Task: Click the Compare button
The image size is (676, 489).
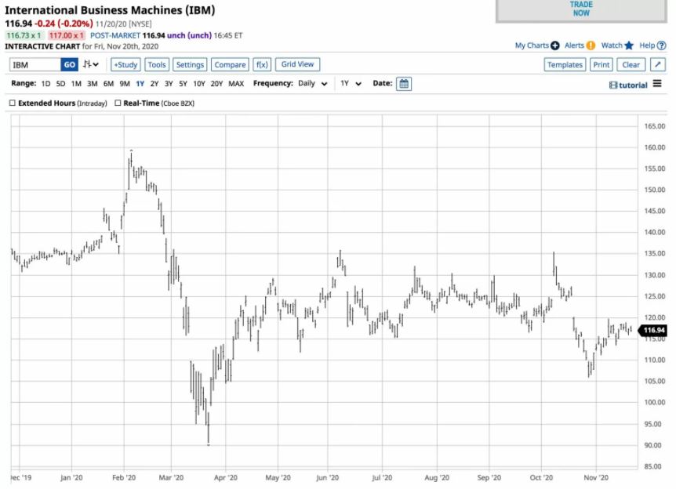Action: coord(230,64)
